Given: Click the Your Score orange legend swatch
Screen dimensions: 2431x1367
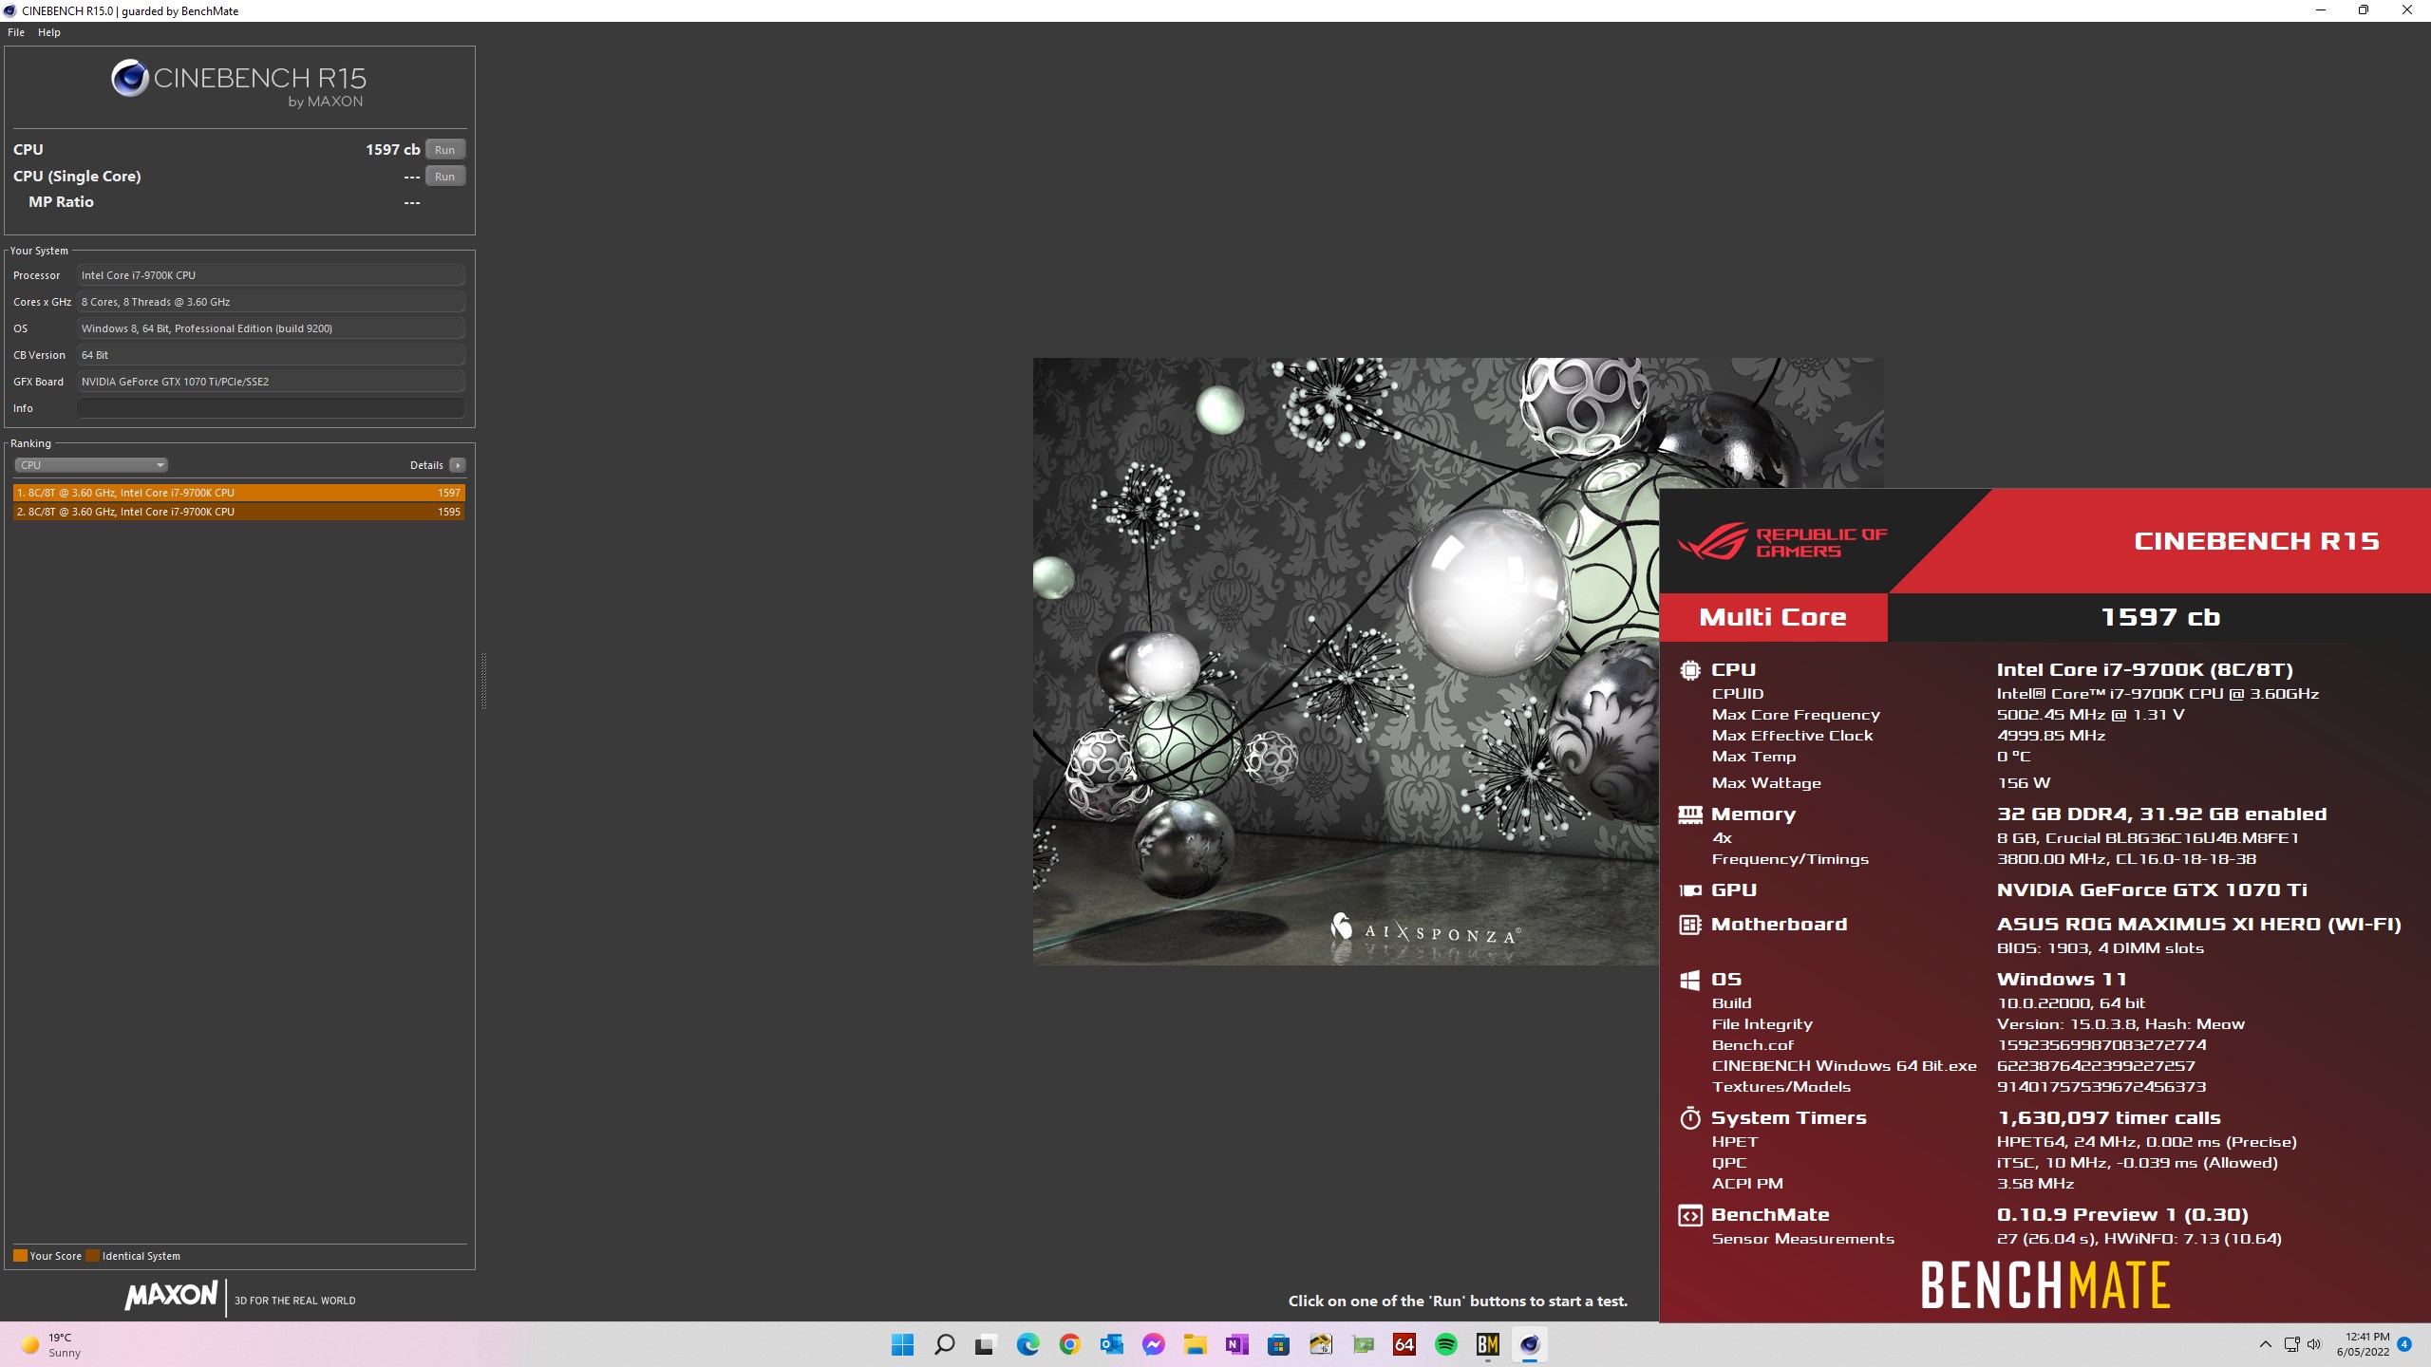Looking at the screenshot, I should tap(20, 1256).
